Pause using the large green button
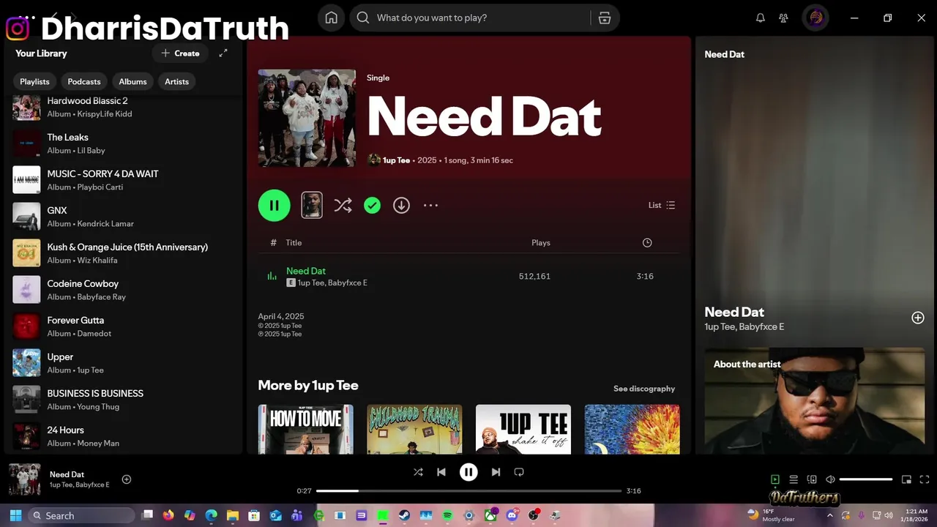 click(x=275, y=206)
